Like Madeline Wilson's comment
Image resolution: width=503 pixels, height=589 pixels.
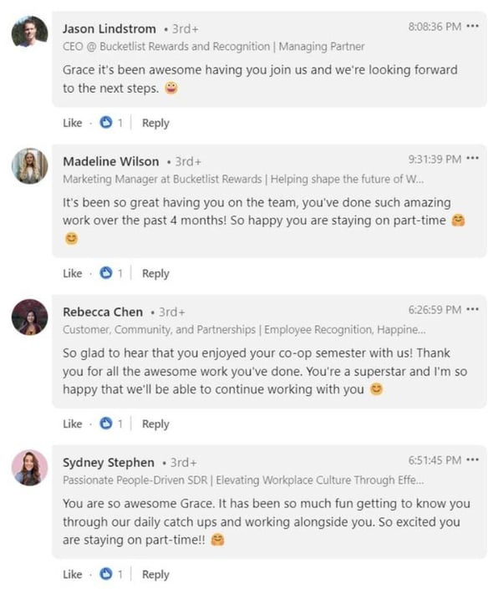click(73, 273)
